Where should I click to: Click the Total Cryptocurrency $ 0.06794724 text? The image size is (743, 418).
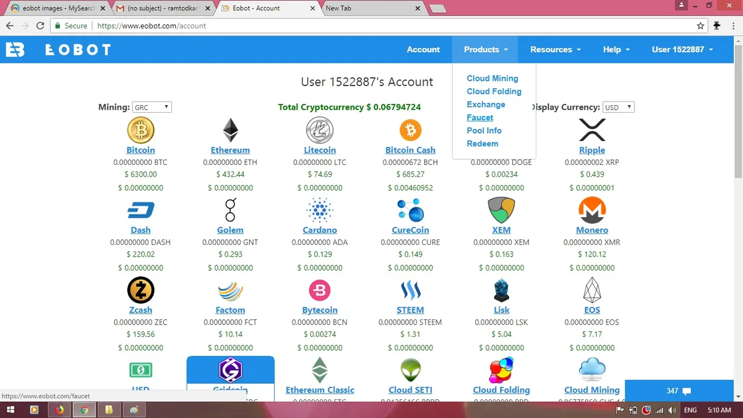pyautogui.click(x=349, y=107)
